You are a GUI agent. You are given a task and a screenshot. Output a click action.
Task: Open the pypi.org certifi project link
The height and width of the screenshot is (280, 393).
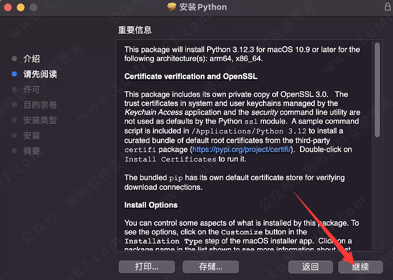(x=242, y=149)
